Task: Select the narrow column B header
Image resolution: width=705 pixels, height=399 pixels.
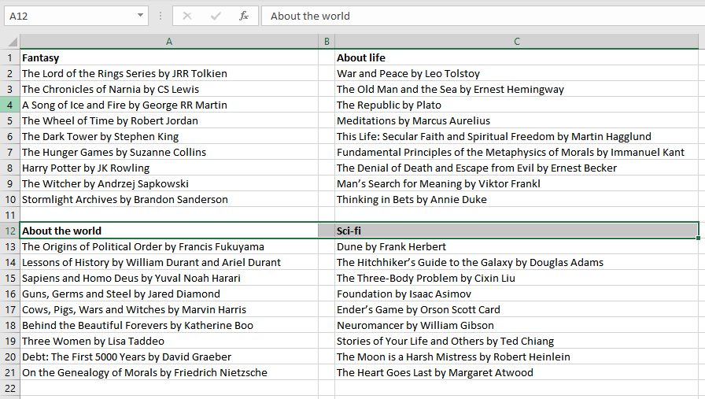Action: pos(327,42)
